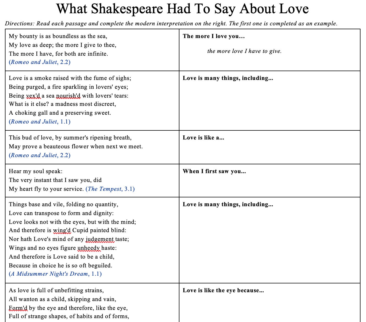The image size is (366, 322).
Task: Select the flagged word 'judgement'
Action: (101, 239)
